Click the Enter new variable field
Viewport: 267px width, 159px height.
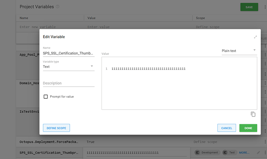pyautogui.click(x=50, y=27)
